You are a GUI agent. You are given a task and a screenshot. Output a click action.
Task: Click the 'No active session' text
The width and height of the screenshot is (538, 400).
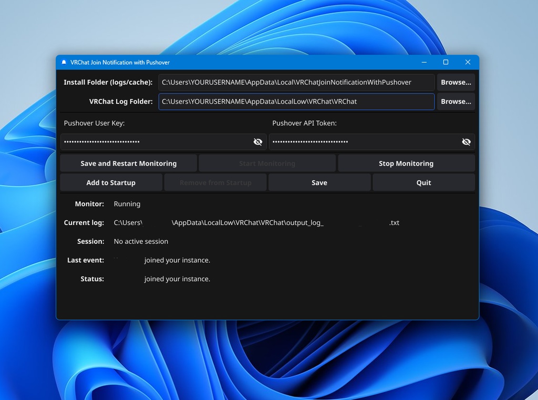(141, 241)
